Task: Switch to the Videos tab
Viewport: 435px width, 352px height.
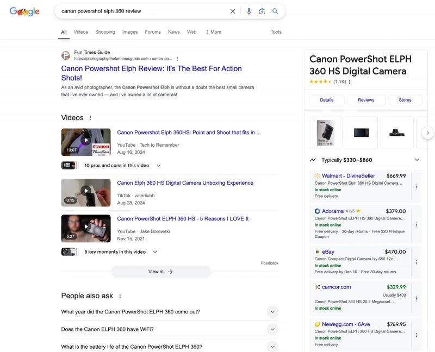Action: pos(80,32)
